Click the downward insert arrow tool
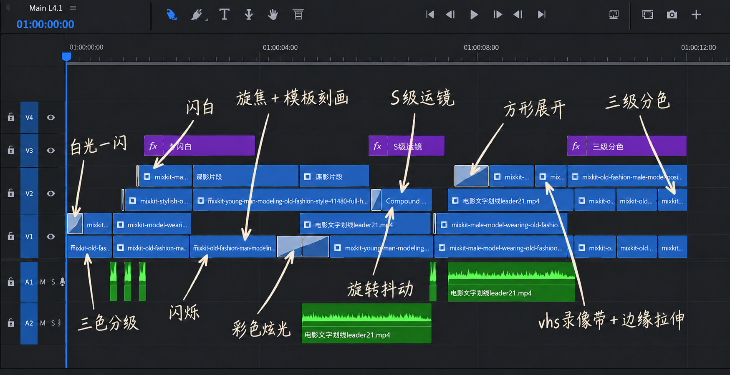 [249, 15]
